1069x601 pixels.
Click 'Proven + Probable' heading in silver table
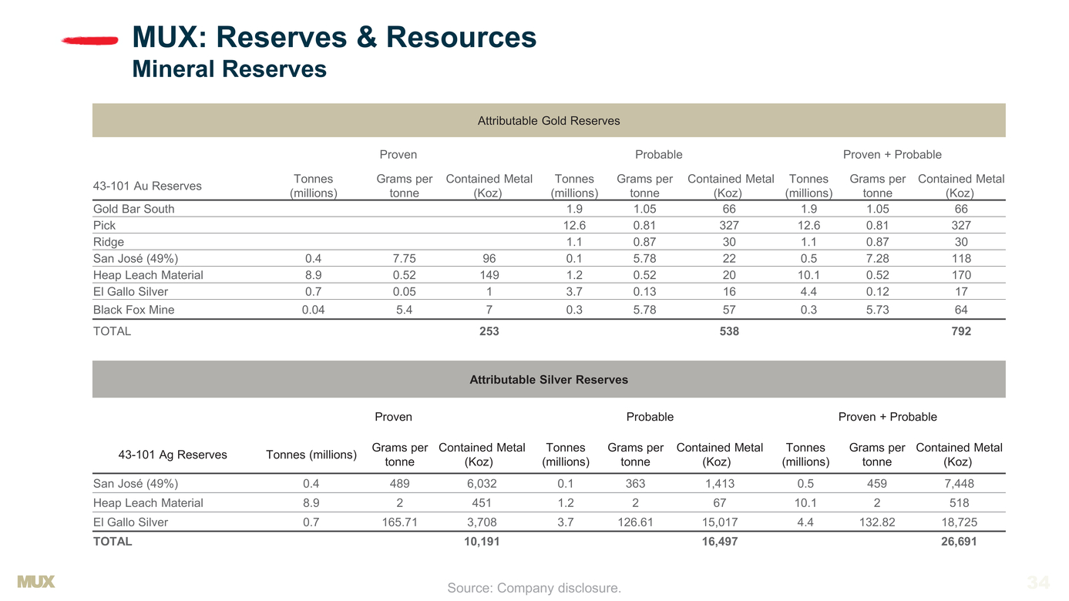click(x=888, y=417)
